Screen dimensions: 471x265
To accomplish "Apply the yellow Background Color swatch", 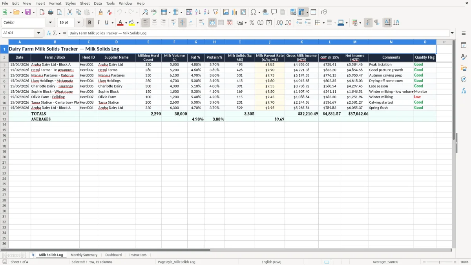I will 132,23.
